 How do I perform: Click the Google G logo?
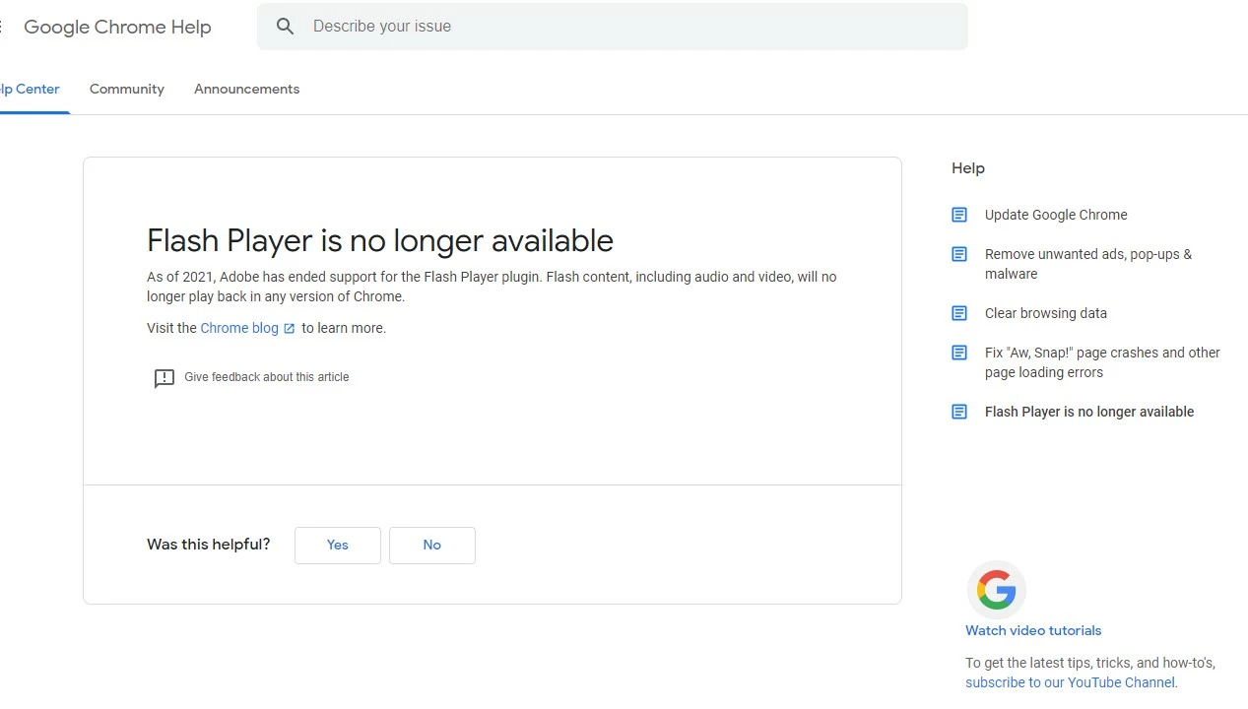(997, 591)
